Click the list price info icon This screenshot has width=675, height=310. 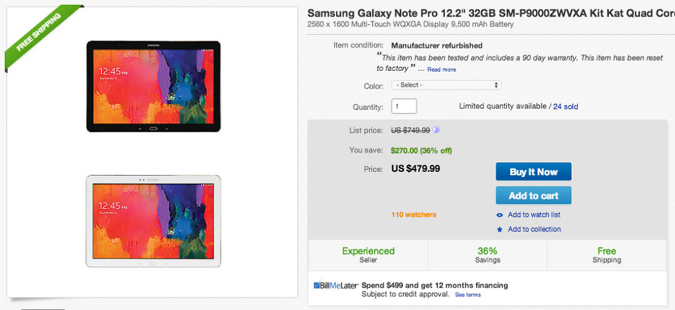coord(437,130)
